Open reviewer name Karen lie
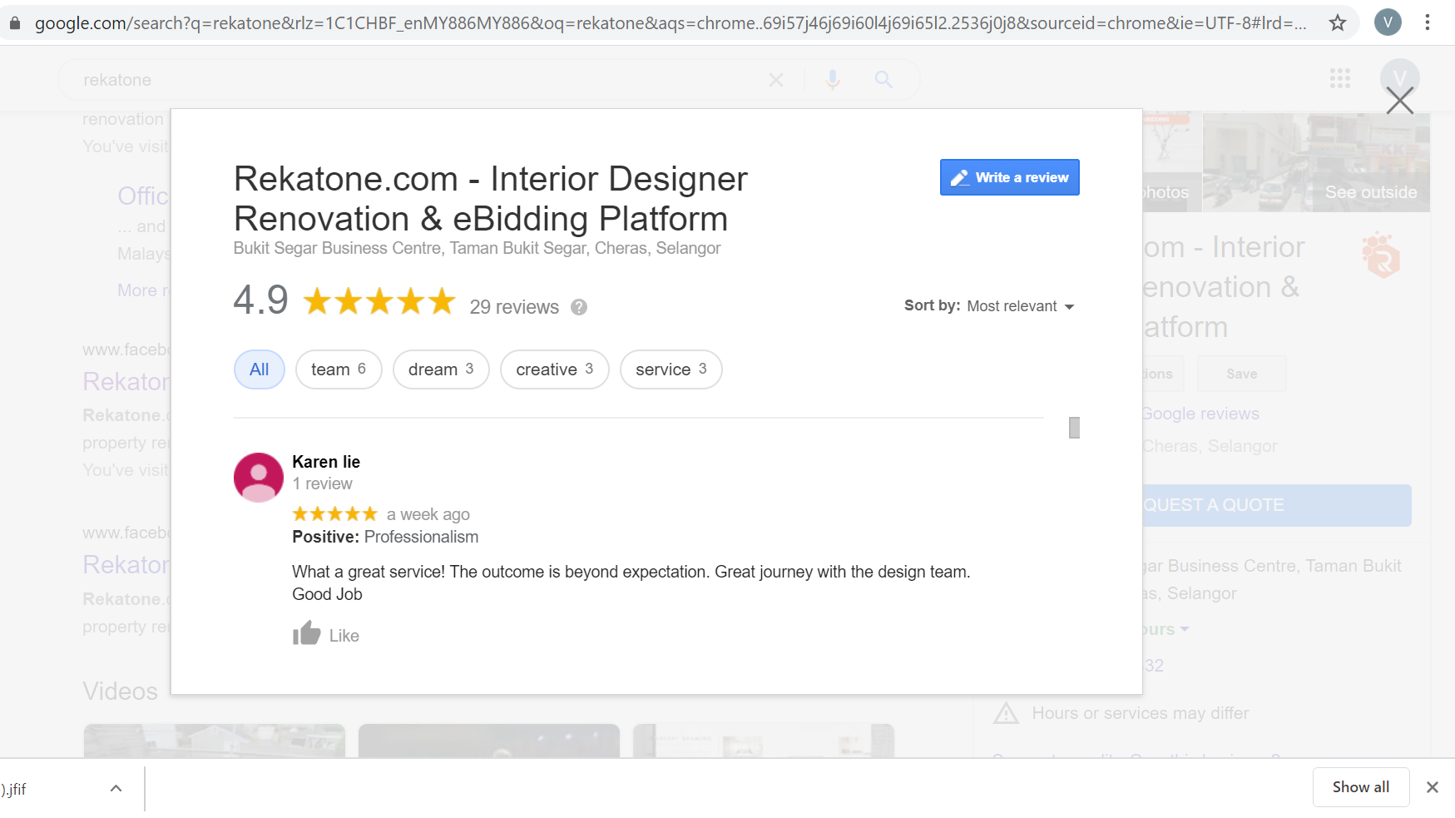This screenshot has height=818, width=1455. coord(326,462)
